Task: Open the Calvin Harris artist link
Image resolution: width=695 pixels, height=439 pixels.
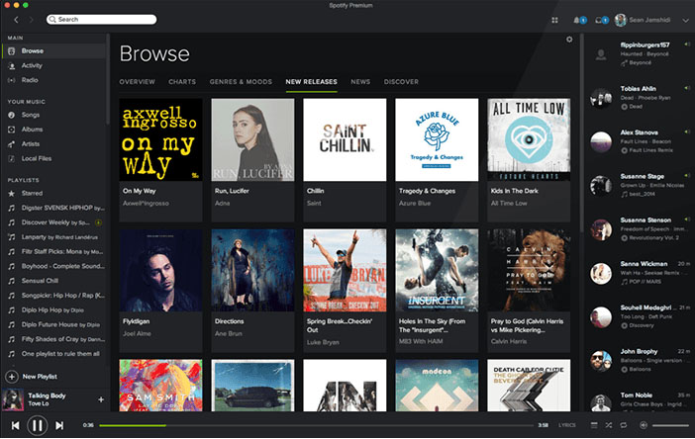Action: tap(509, 342)
